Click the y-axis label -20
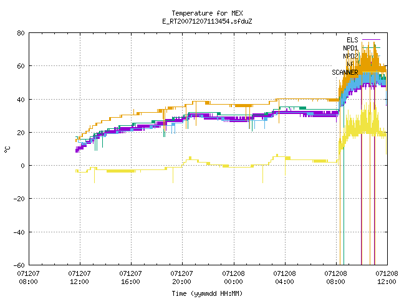 tap(19, 199)
